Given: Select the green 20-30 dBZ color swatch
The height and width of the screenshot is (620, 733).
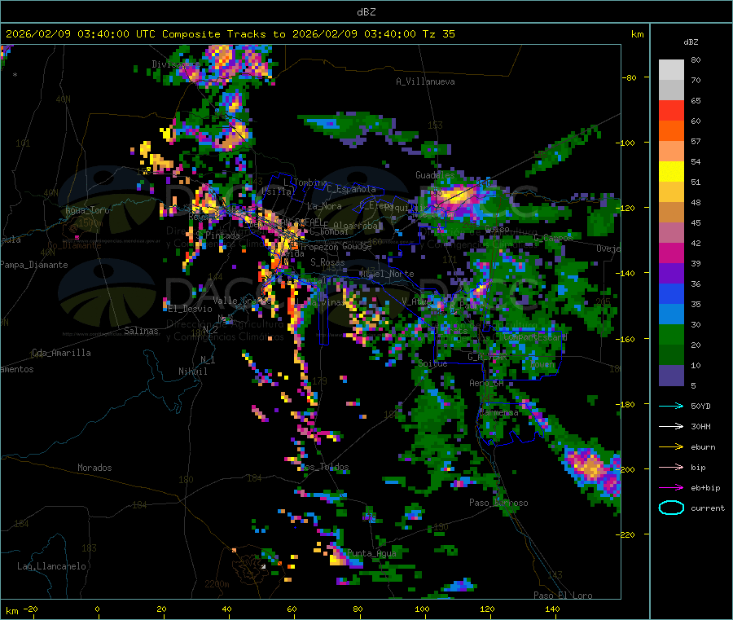Looking at the screenshot, I should (x=671, y=335).
